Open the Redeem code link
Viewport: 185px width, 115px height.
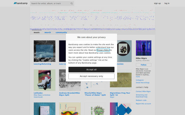click(141, 100)
